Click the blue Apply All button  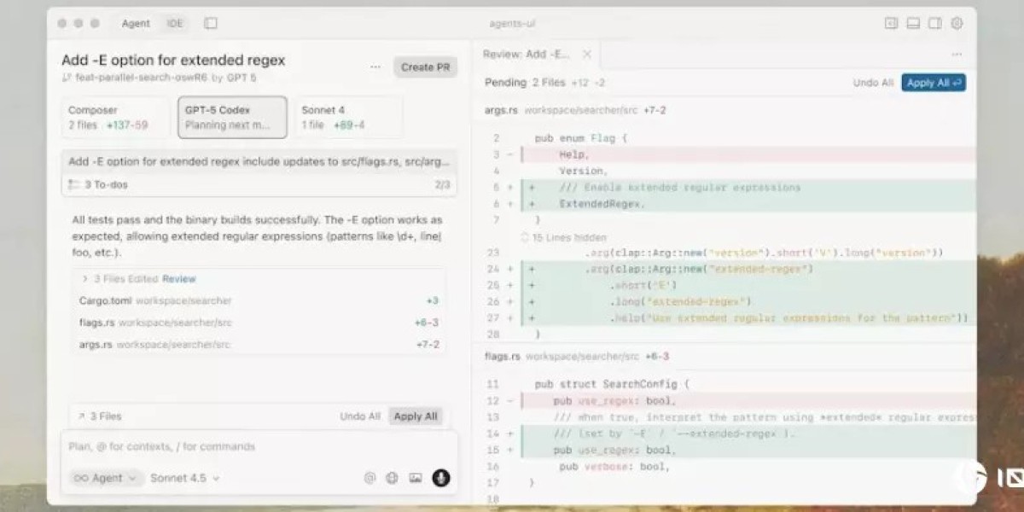(933, 83)
